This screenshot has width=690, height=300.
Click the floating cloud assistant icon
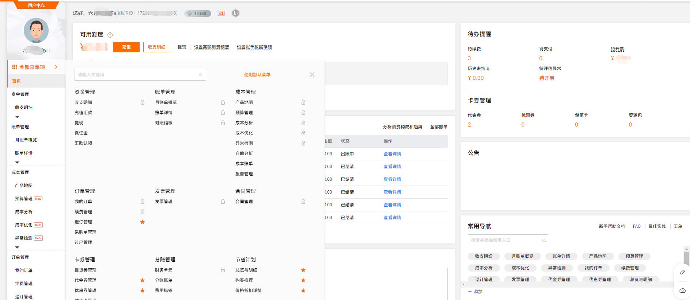pos(683,291)
